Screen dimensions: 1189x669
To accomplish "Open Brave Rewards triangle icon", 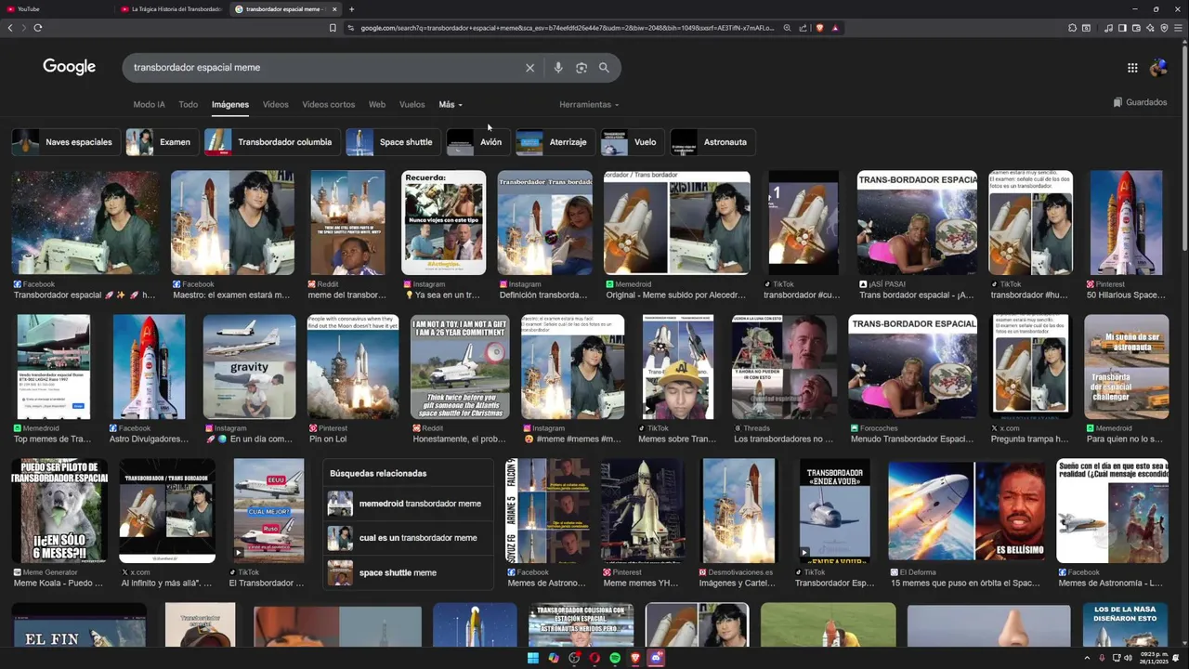I will click(x=835, y=28).
